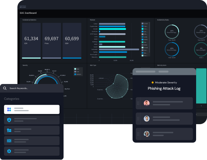Open the second phishing log user entry

click(164, 119)
